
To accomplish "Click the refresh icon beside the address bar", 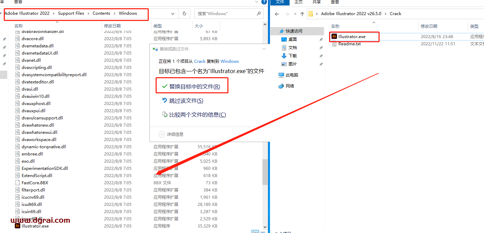I will point(184,13).
